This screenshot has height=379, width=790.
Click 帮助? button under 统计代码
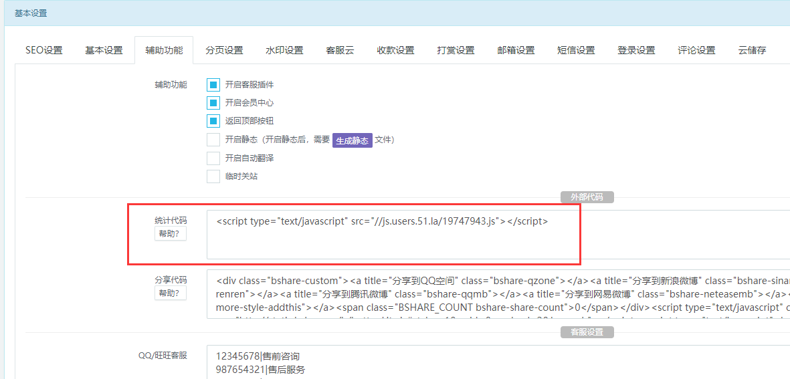pos(171,233)
